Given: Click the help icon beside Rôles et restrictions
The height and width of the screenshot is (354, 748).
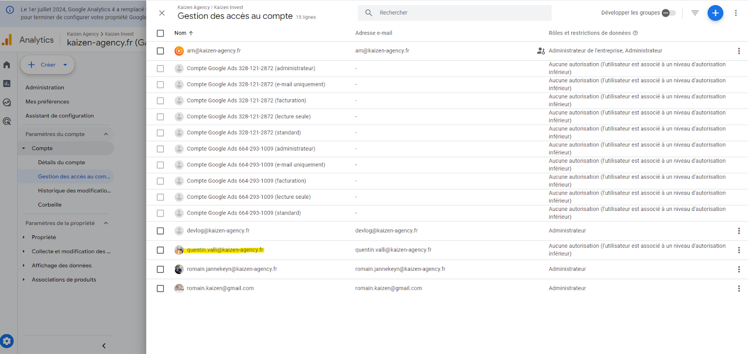Looking at the screenshot, I should 635,33.
